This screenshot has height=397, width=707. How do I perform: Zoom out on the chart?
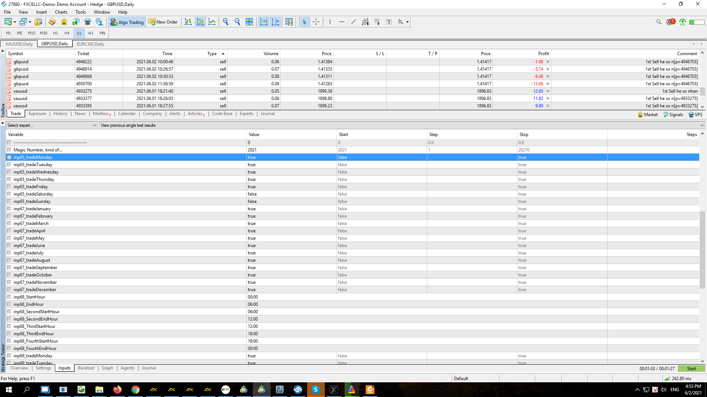pyautogui.click(x=237, y=22)
